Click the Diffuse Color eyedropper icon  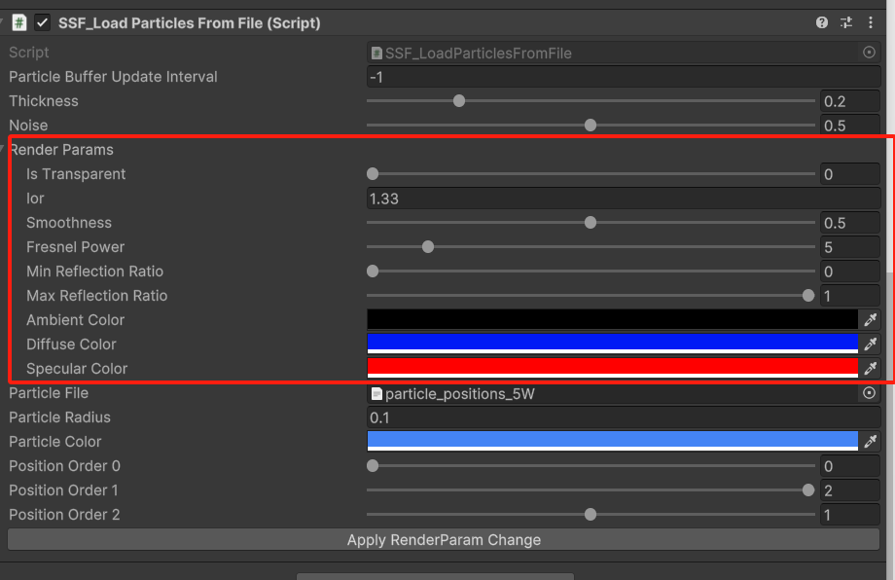[871, 344]
